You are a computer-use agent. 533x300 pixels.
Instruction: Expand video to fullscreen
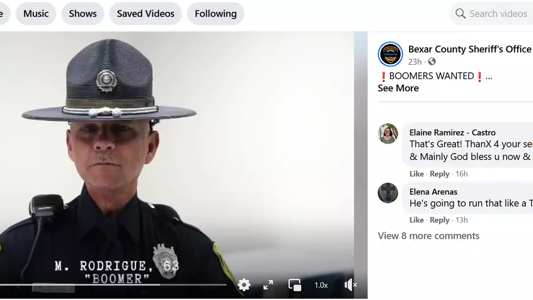268,285
